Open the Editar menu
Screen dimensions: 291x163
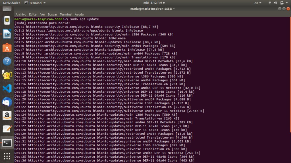(33, 14)
